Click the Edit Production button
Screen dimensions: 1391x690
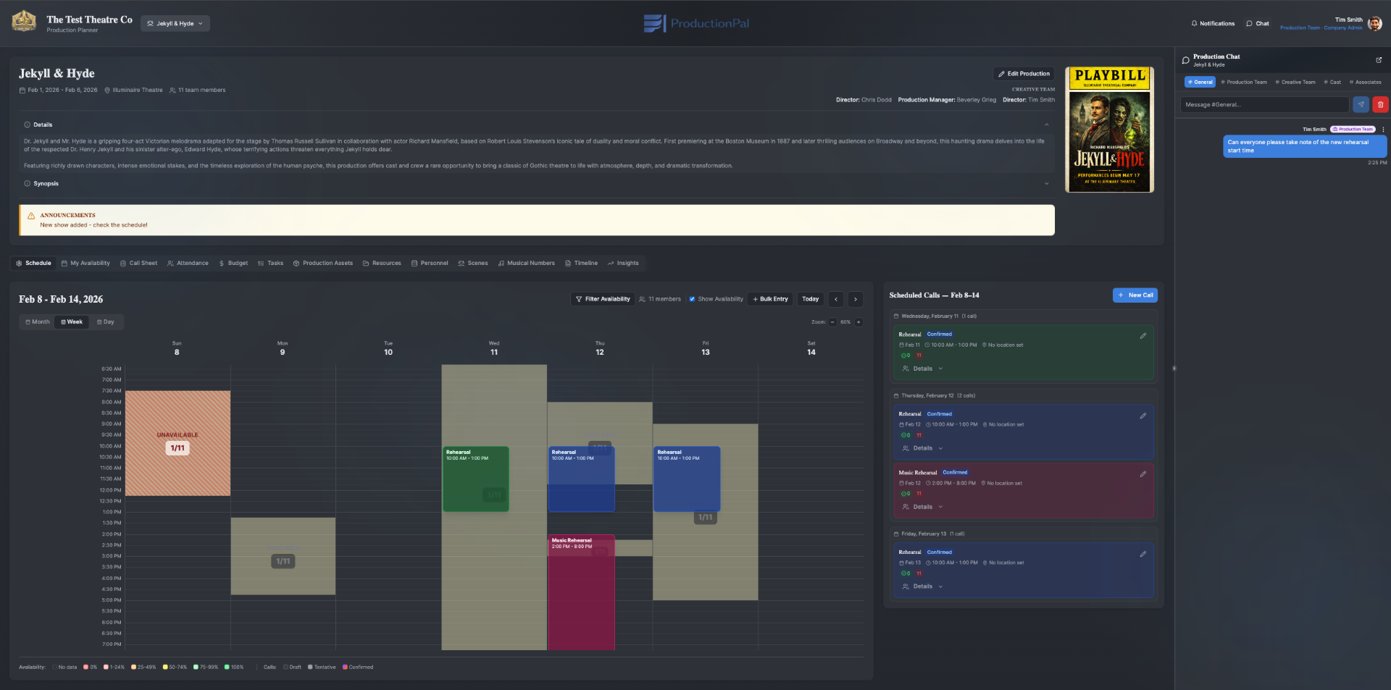[1023, 74]
